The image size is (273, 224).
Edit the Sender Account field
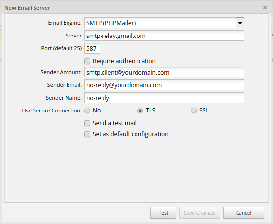[164, 72]
